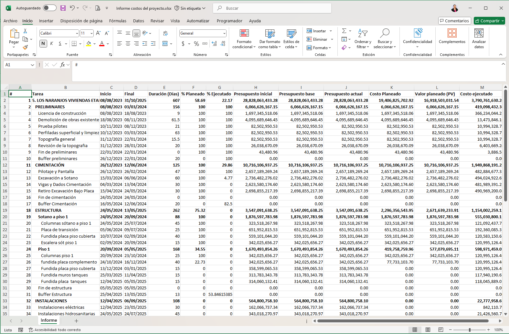The image size is (509, 334).
Task: Click Insertar cells button
Action: 316,31
